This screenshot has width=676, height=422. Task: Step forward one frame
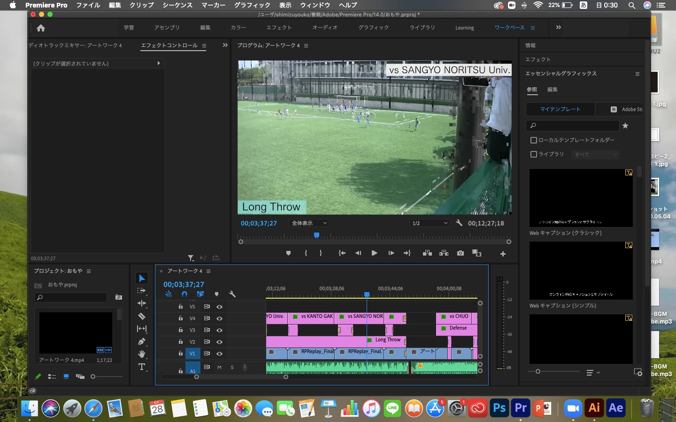click(391, 253)
